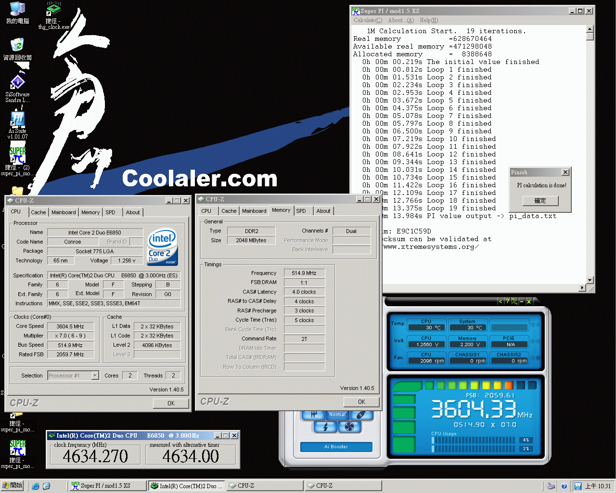Click the taskbar clock showing 10:31
Viewport: 616px width, 493px height.
598,486
